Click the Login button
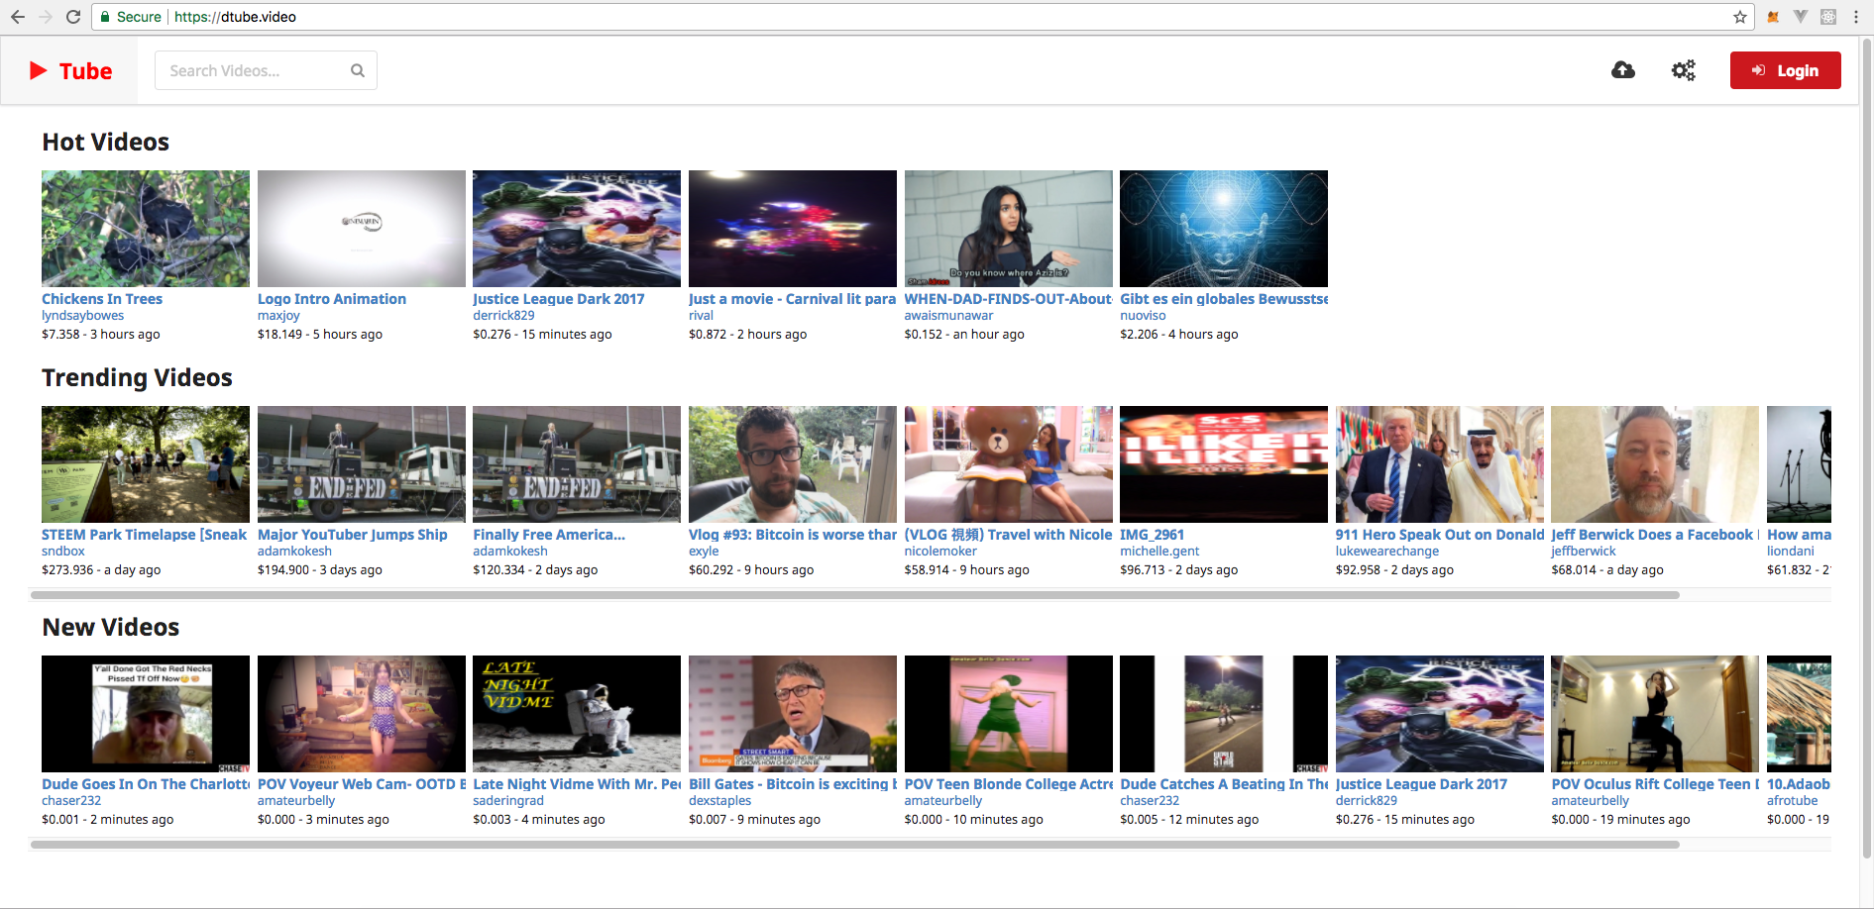 point(1785,70)
